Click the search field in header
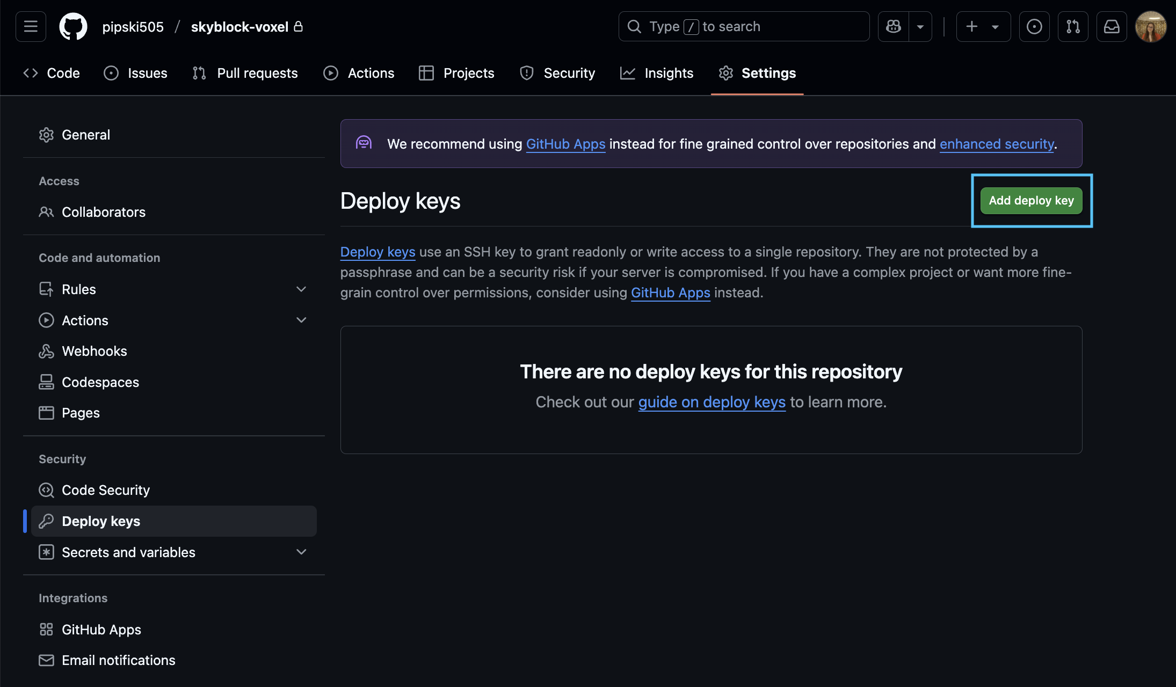The height and width of the screenshot is (687, 1176). [744, 26]
